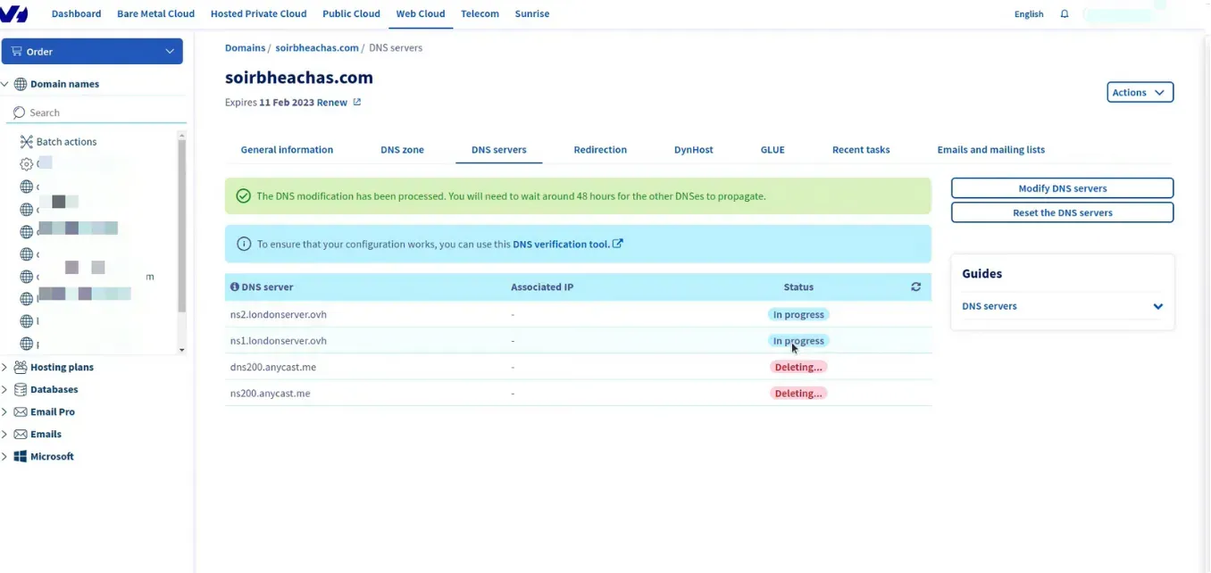
Task: Open Bare Metal Cloud menu
Action: [155, 13]
